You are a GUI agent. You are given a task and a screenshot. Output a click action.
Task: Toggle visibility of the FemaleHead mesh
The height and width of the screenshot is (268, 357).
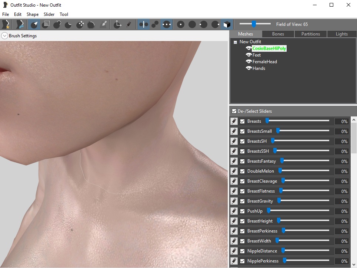pyautogui.click(x=248, y=62)
